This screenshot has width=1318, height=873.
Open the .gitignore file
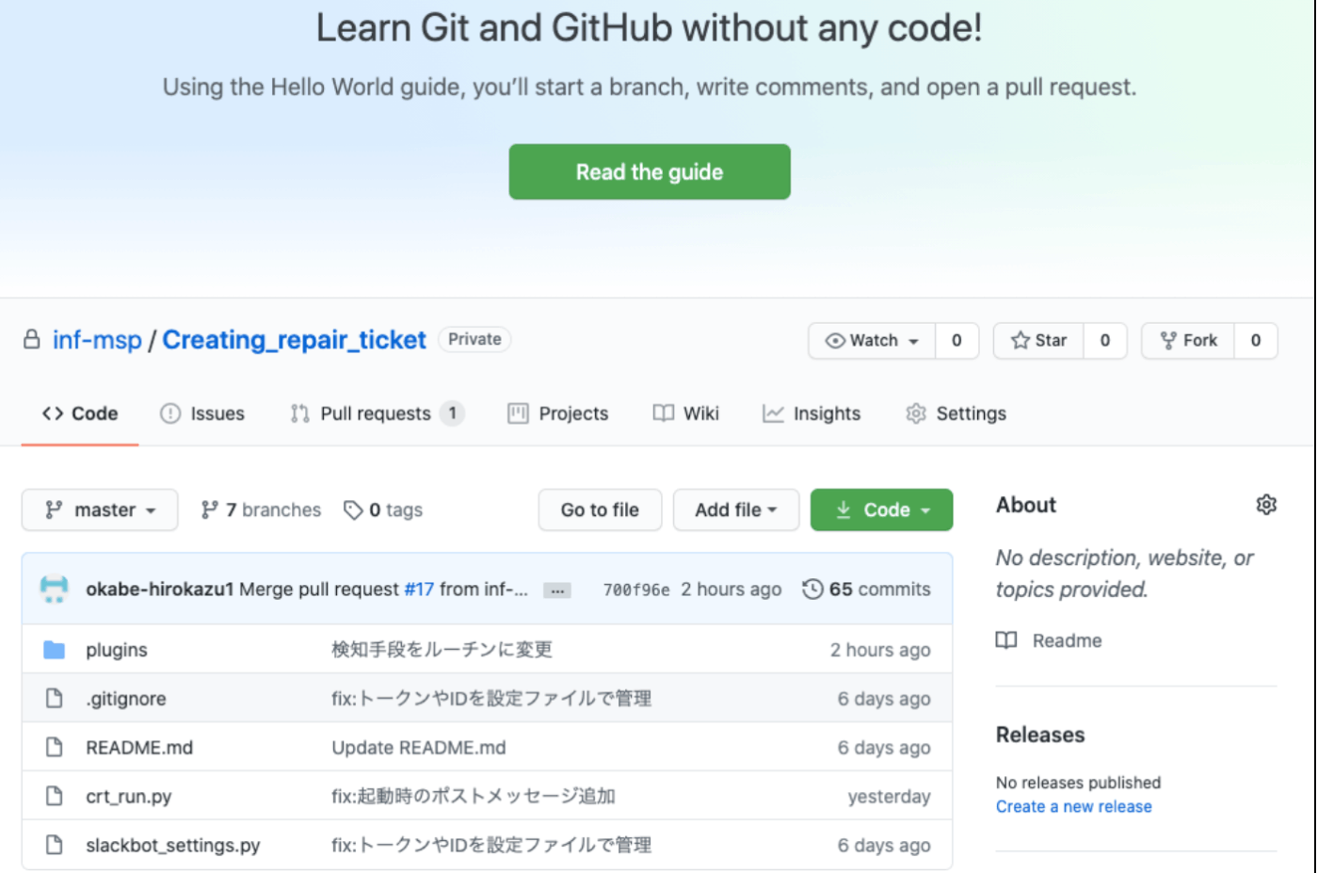click(126, 699)
